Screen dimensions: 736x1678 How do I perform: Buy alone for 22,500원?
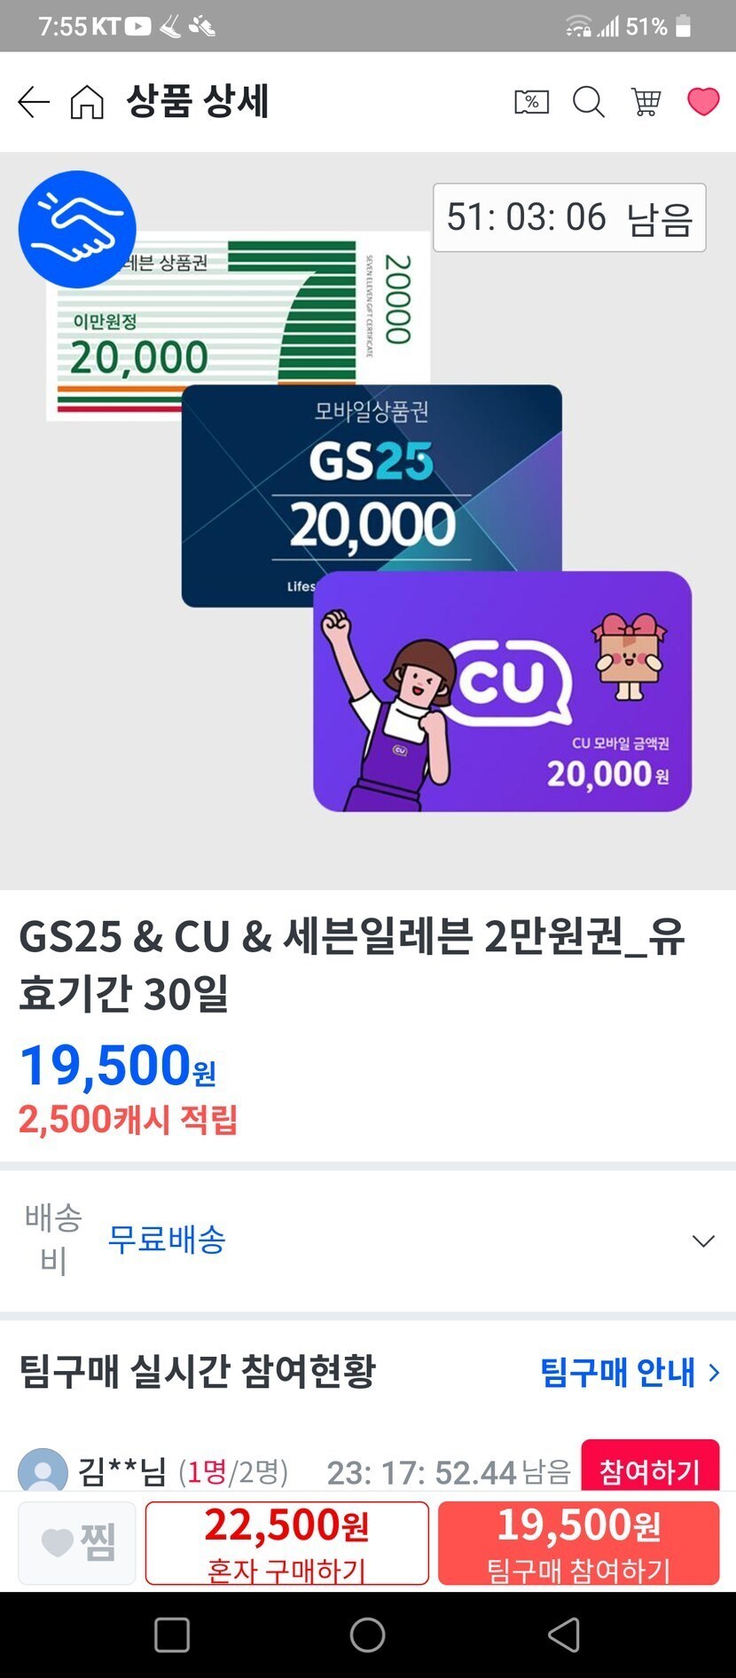tap(286, 1542)
